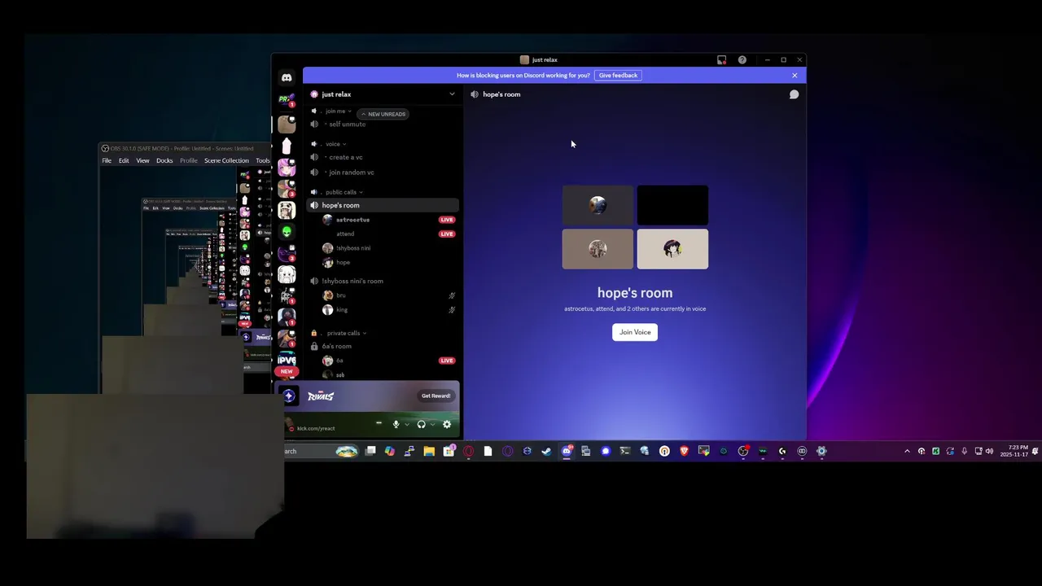The image size is (1042, 586).
Task: Select hope's room voice channel
Action: tap(383, 205)
